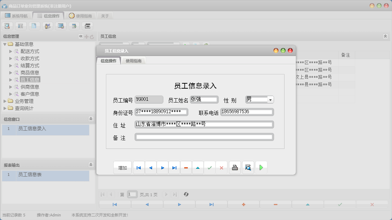The width and height of the screenshot is (392, 220).
Task: Open print preview via the magnifier-document icon
Action: pyautogui.click(x=248, y=167)
